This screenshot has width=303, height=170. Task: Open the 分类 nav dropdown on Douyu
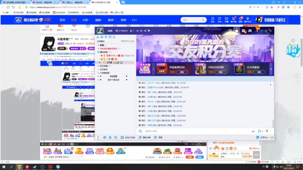pyautogui.click(x=86, y=20)
